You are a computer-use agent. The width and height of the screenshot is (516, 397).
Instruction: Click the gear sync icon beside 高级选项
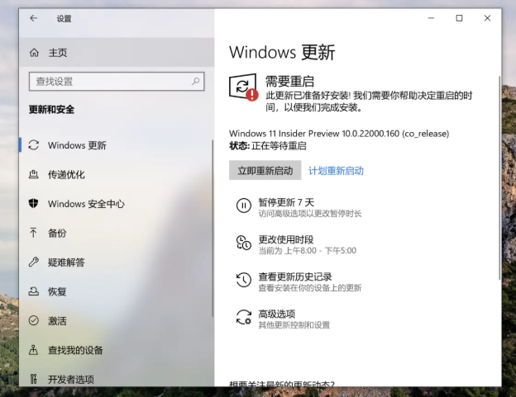pos(243,318)
